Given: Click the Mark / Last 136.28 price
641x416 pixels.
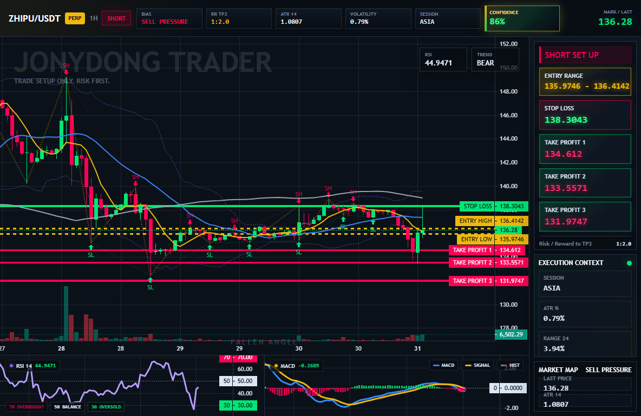Looking at the screenshot, I should [x=615, y=22].
